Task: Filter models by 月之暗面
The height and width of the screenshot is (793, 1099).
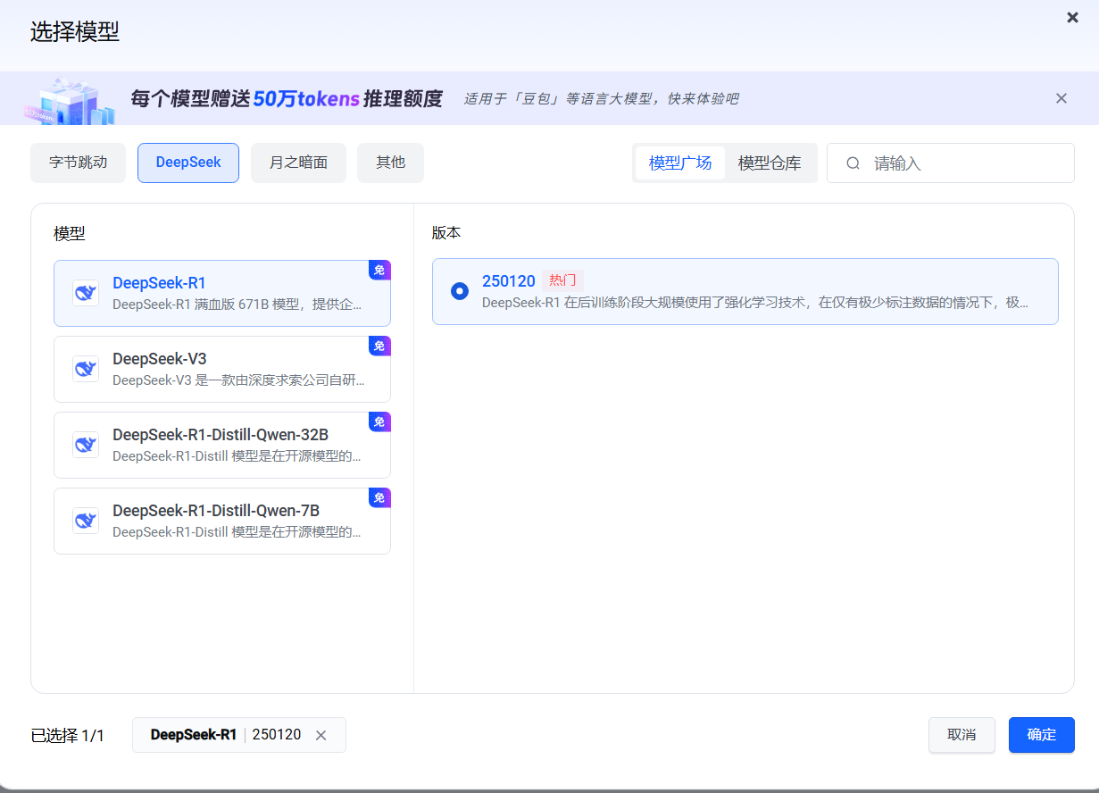Action: pos(298,163)
